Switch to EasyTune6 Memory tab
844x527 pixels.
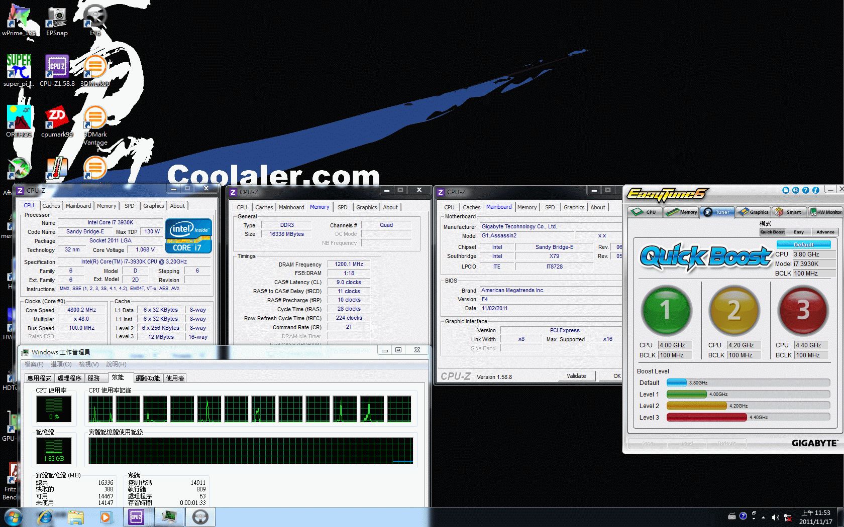coord(681,212)
